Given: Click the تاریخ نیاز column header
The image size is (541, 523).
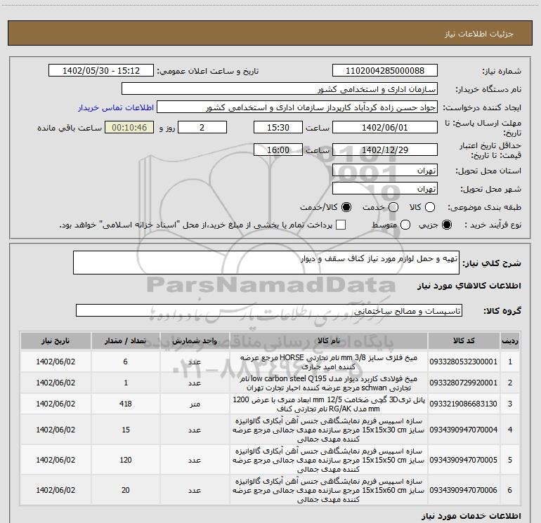Looking at the screenshot, I should 56,340.
